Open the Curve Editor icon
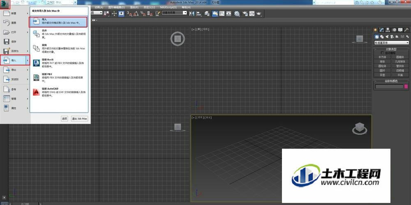The image size is (411, 205). (x=222, y=14)
